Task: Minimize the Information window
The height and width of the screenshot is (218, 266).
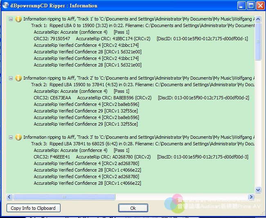Action: click(x=241, y=6)
